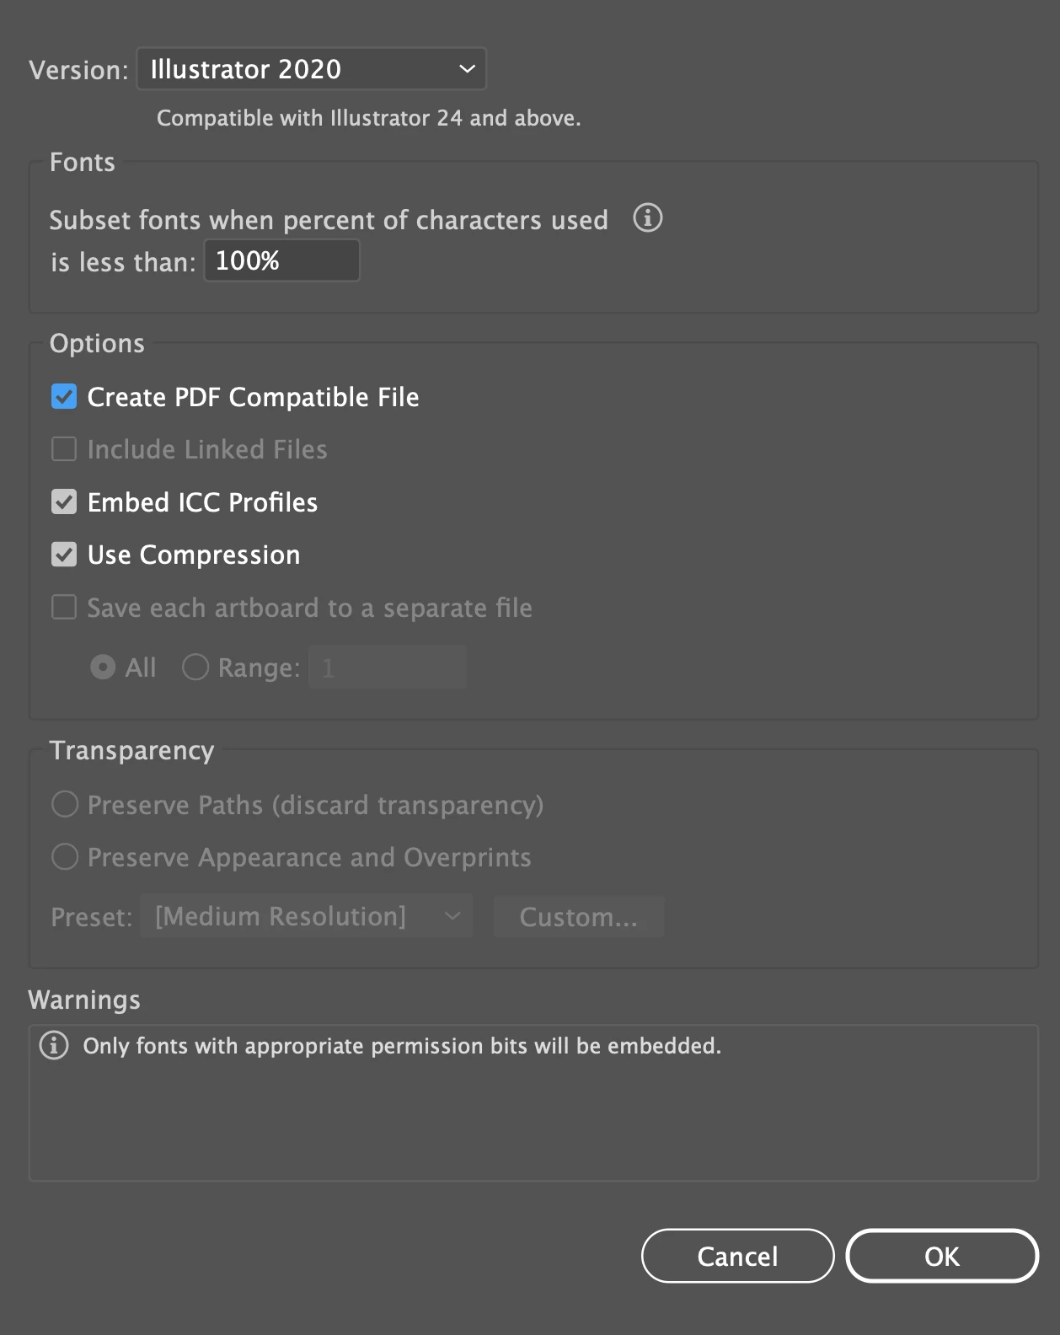Expand the transparency Preset dropdown
Viewport: 1060px width, 1335px height.
(306, 916)
